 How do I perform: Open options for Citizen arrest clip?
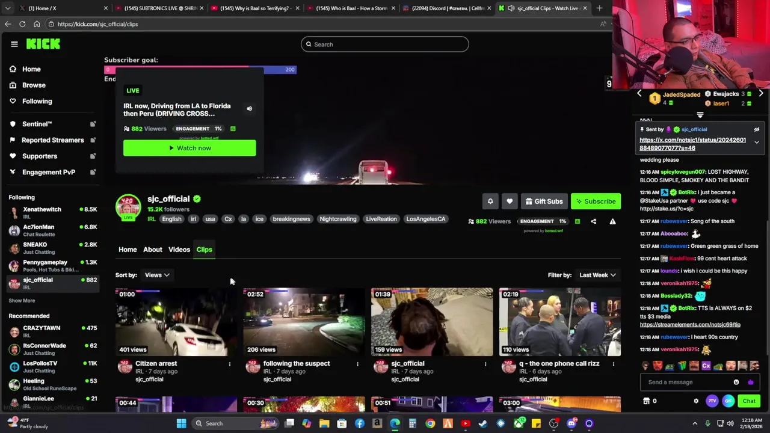229,364
